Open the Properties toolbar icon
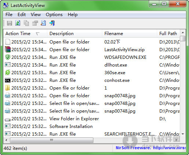Screen dimensions: 189x155 click(x=35, y=23)
